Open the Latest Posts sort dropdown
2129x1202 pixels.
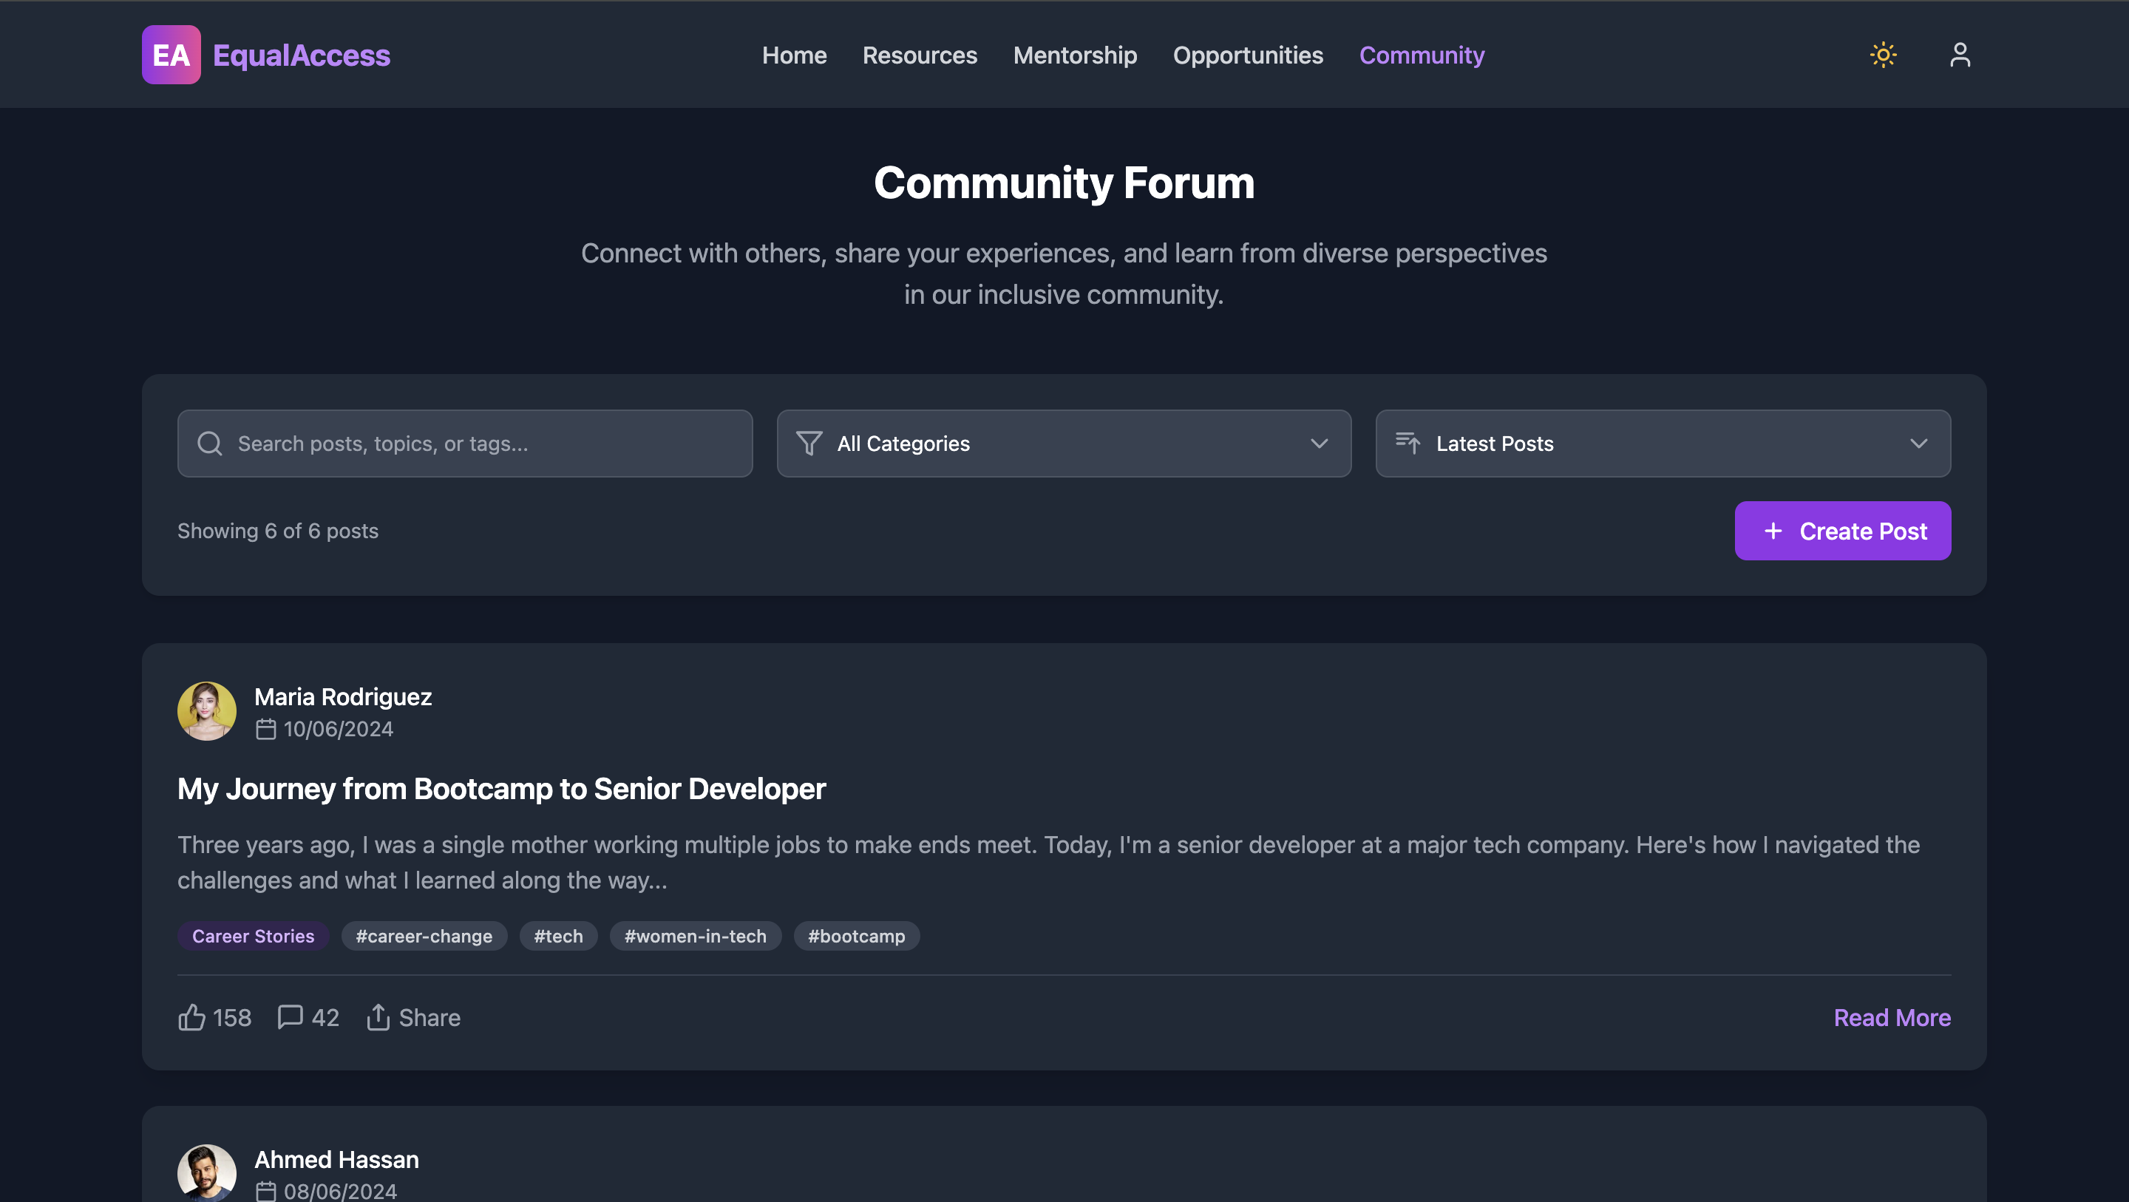pyautogui.click(x=1662, y=444)
